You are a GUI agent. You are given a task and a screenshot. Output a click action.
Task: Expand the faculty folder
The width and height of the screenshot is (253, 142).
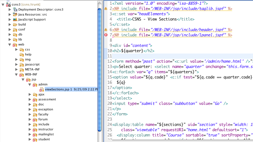pos(30,114)
